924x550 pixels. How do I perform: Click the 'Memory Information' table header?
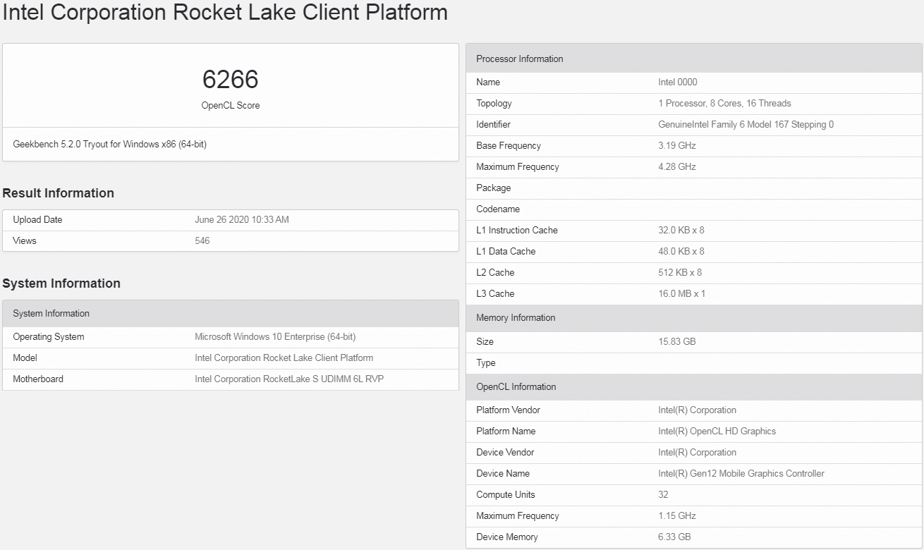tap(694, 318)
